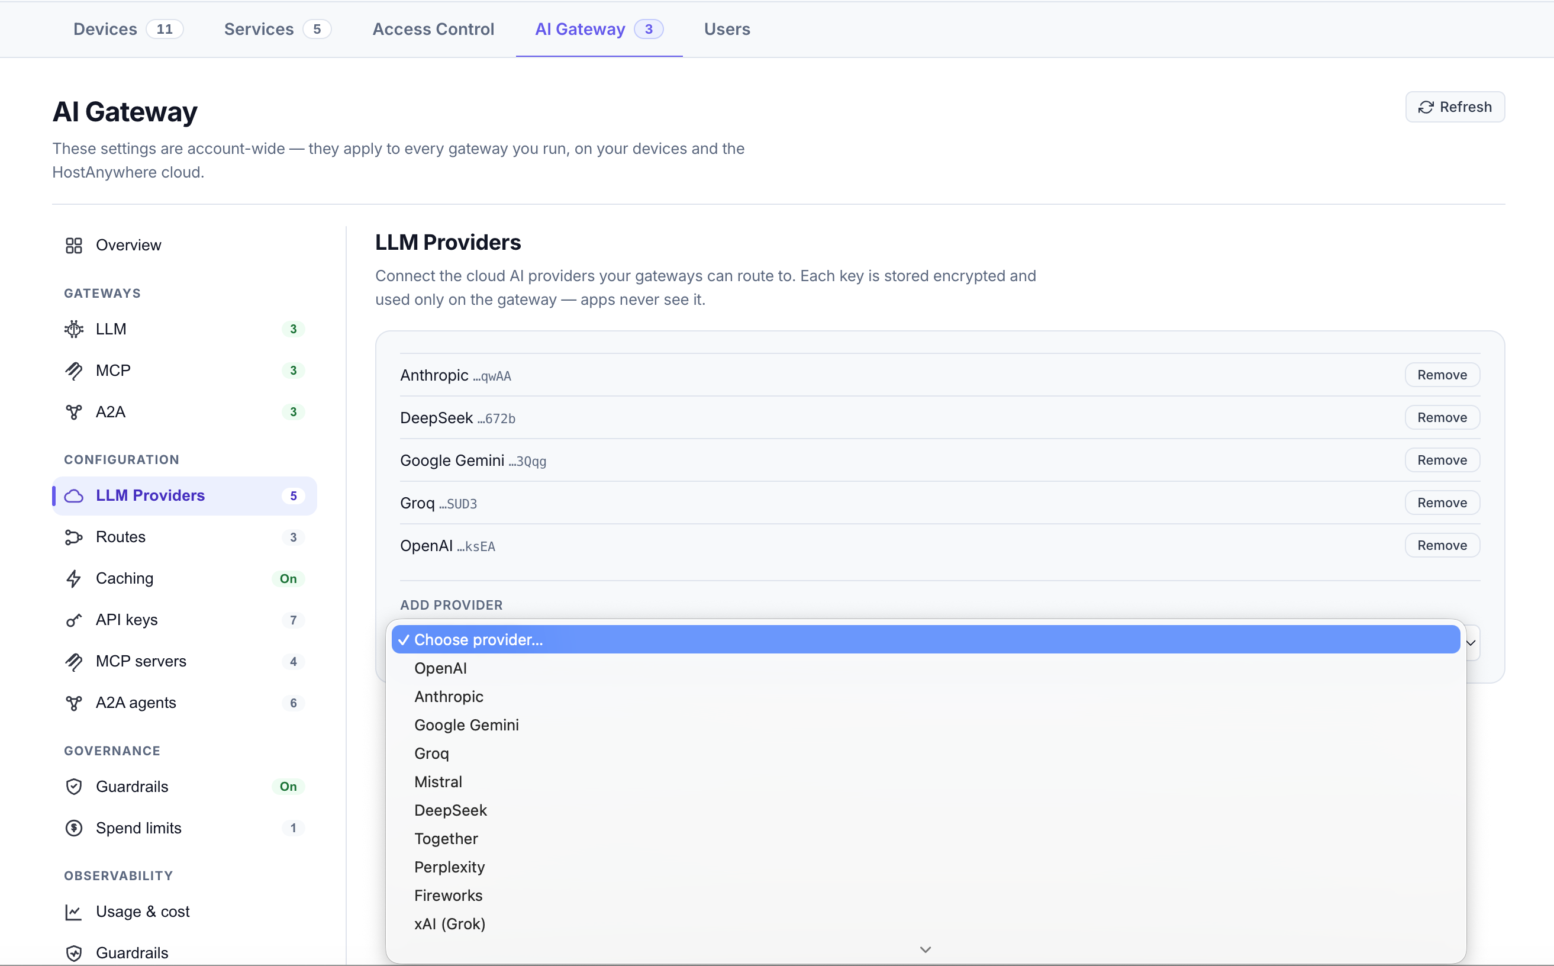Remove the Google Gemini provider

pos(1442,460)
